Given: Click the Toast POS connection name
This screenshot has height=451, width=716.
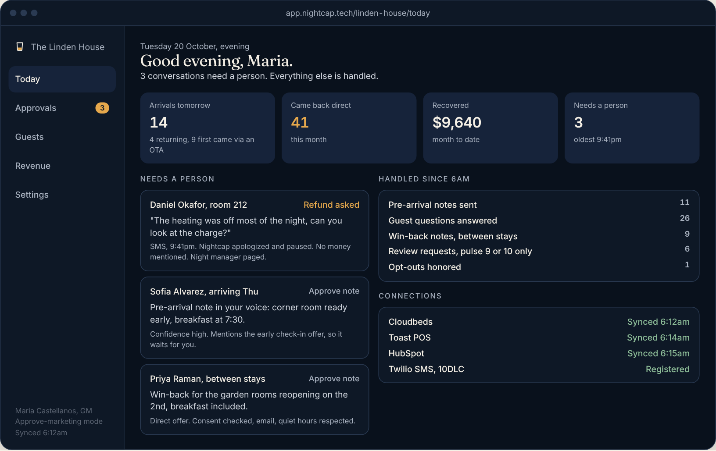Looking at the screenshot, I should click(409, 337).
